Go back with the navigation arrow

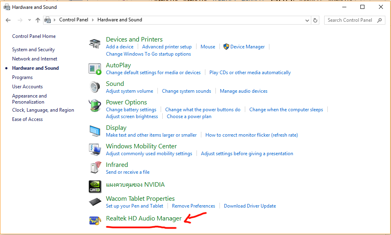8,20
